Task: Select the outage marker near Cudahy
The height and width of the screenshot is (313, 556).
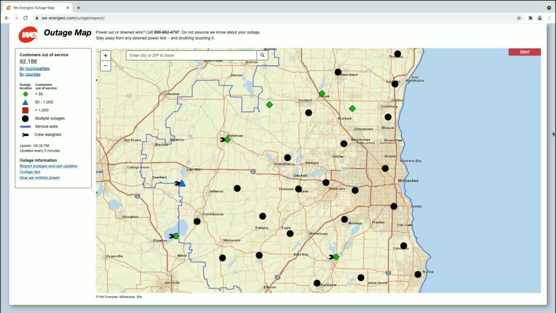Action: coord(394,206)
